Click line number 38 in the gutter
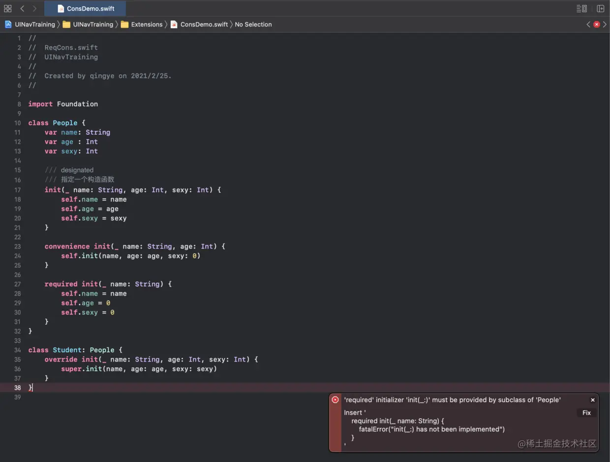The height and width of the screenshot is (462, 610). (18, 388)
